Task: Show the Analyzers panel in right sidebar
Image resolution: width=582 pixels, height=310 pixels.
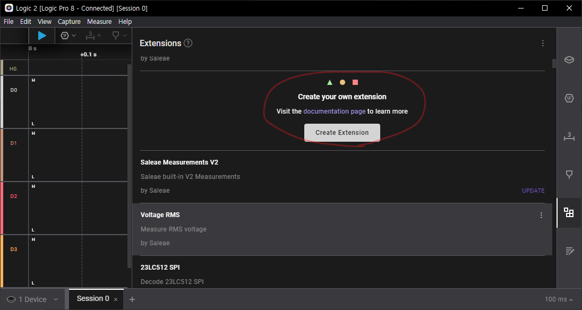Action: pos(569,98)
